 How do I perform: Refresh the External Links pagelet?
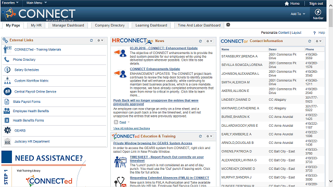pyautogui.click(x=92, y=41)
